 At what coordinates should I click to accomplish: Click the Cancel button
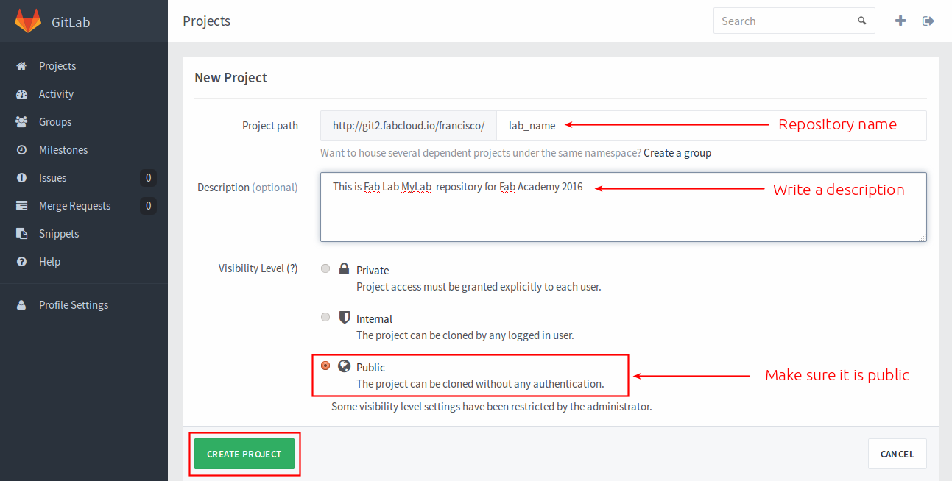coord(897,454)
